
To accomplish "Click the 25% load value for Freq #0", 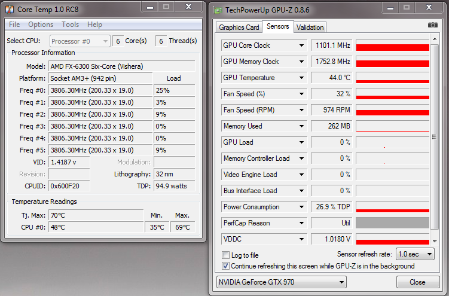I will tap(175, 90).
